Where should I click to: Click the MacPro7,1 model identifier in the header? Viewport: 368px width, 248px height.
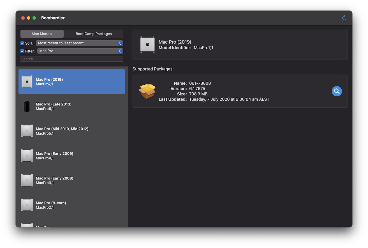coord(203,48)
